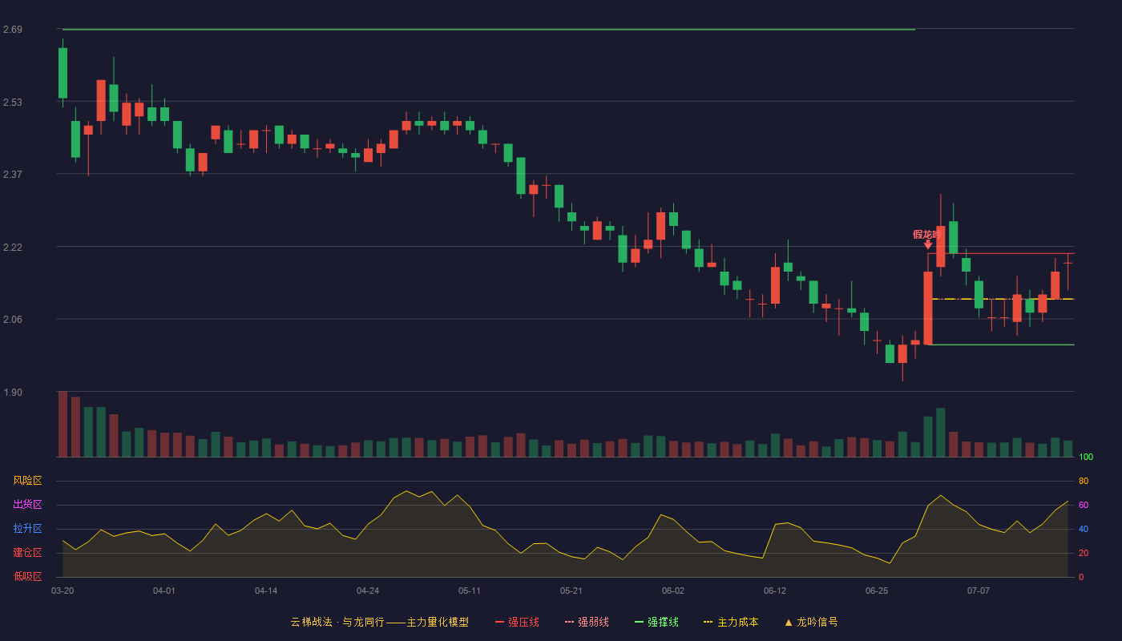This screenshot has width=1122, height=641.
Task: Click the 2.22 price axis label
Action: (x=12, y=248)
